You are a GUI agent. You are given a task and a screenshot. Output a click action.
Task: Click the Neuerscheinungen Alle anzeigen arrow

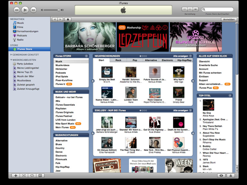pos(190,56)
